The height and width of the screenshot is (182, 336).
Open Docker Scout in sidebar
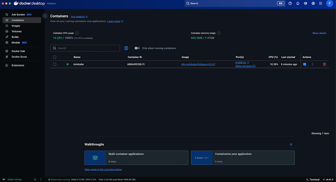[22, 57]
